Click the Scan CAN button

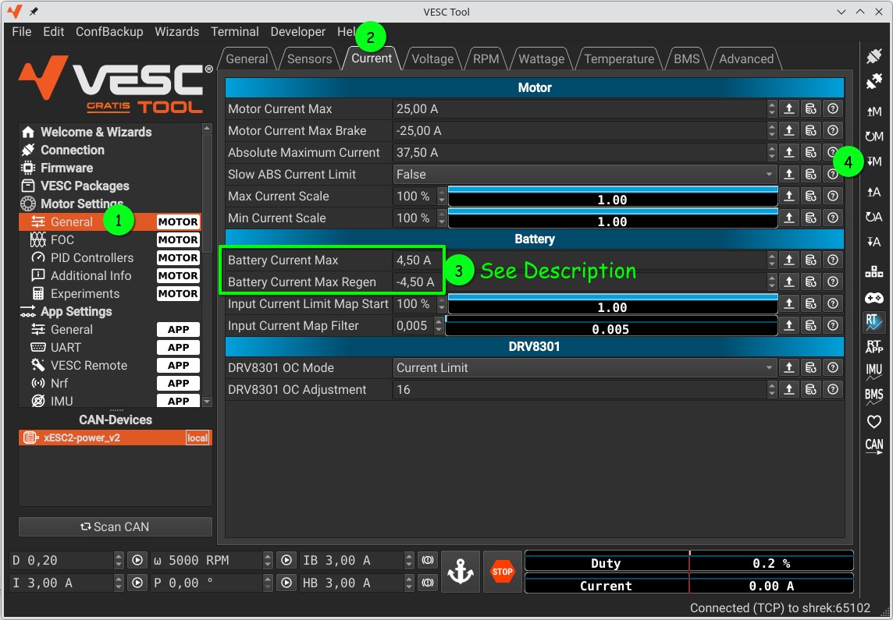(x=115, y=526)
